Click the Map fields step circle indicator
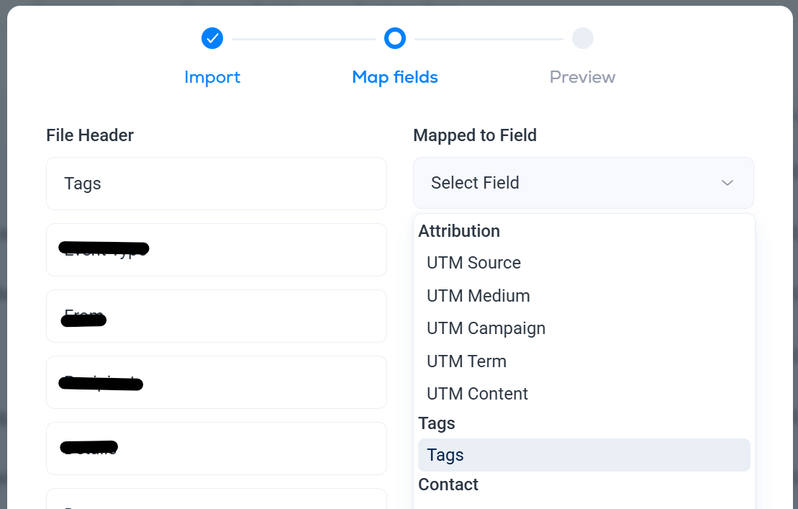 tap(395, 38)
